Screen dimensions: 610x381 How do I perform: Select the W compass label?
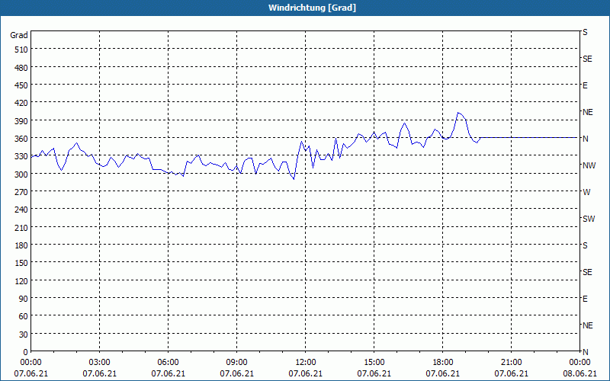click(x=586, y=192)
